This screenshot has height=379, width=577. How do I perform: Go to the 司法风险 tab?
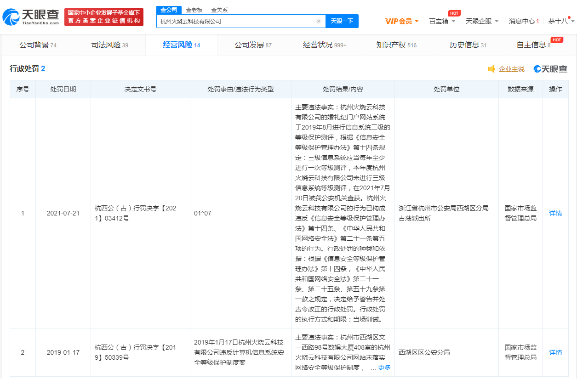[x=109, y=45]
